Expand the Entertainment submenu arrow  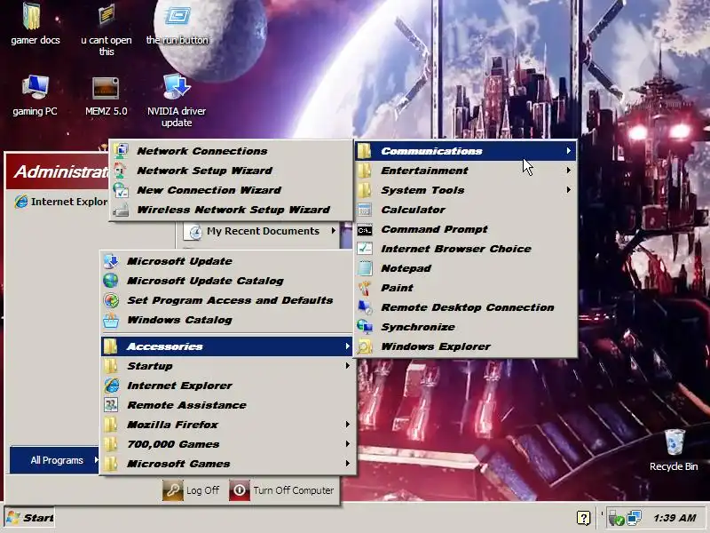coord(569,170)
